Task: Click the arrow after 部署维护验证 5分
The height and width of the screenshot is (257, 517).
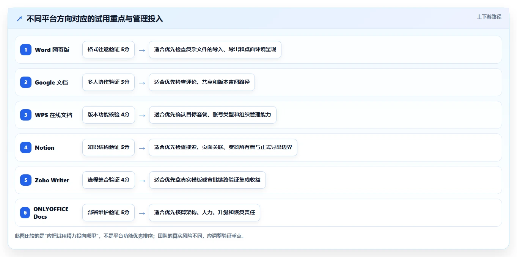Action: [x=142, y=213]
